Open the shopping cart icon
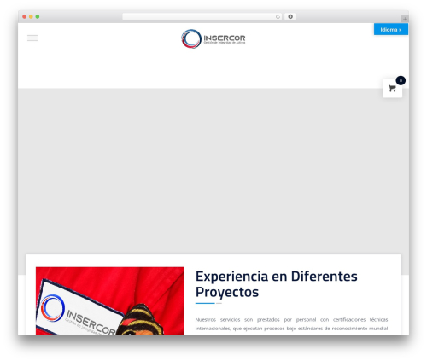Viewport: 427px width, 361px height. (x=392, y=89)
